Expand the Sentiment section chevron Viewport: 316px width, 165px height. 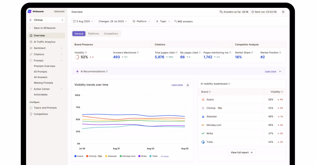click(x=61, y=48)
